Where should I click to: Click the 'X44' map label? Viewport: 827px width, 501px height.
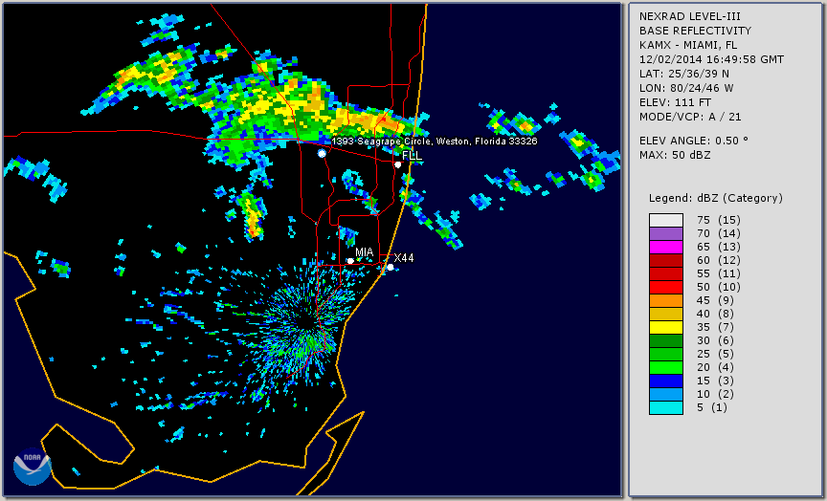[x=404, y=257]
